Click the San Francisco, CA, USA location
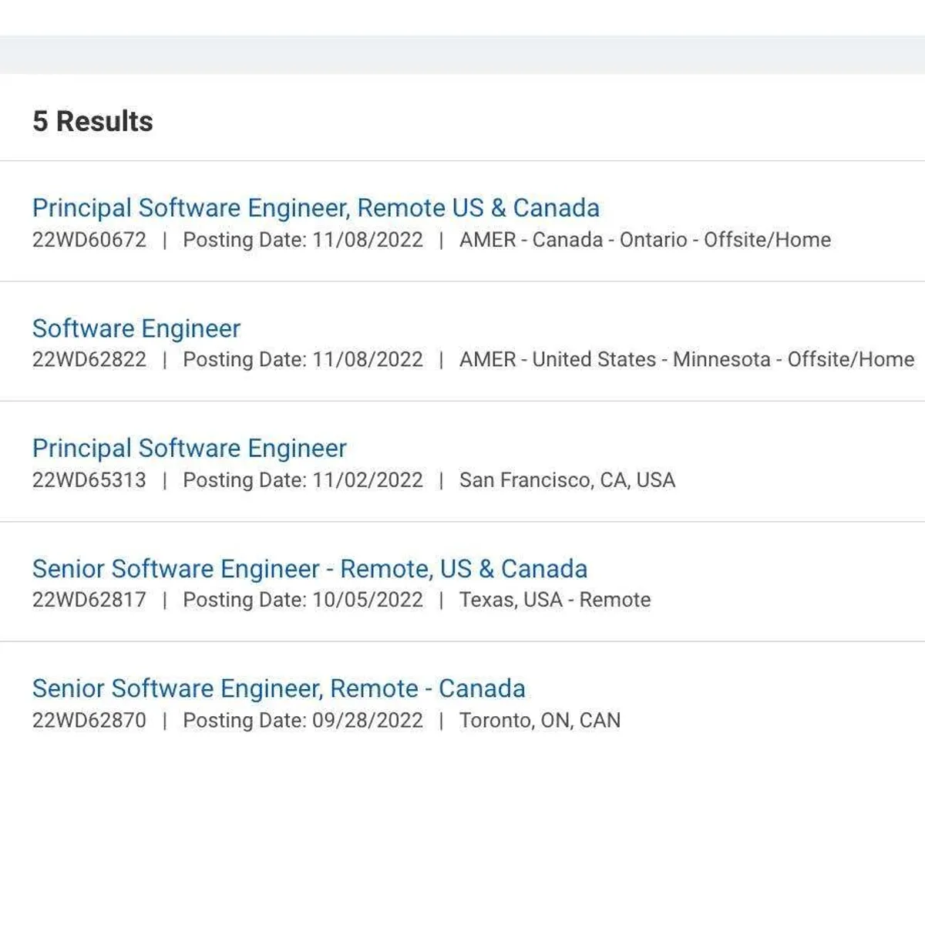 (567, 480)
